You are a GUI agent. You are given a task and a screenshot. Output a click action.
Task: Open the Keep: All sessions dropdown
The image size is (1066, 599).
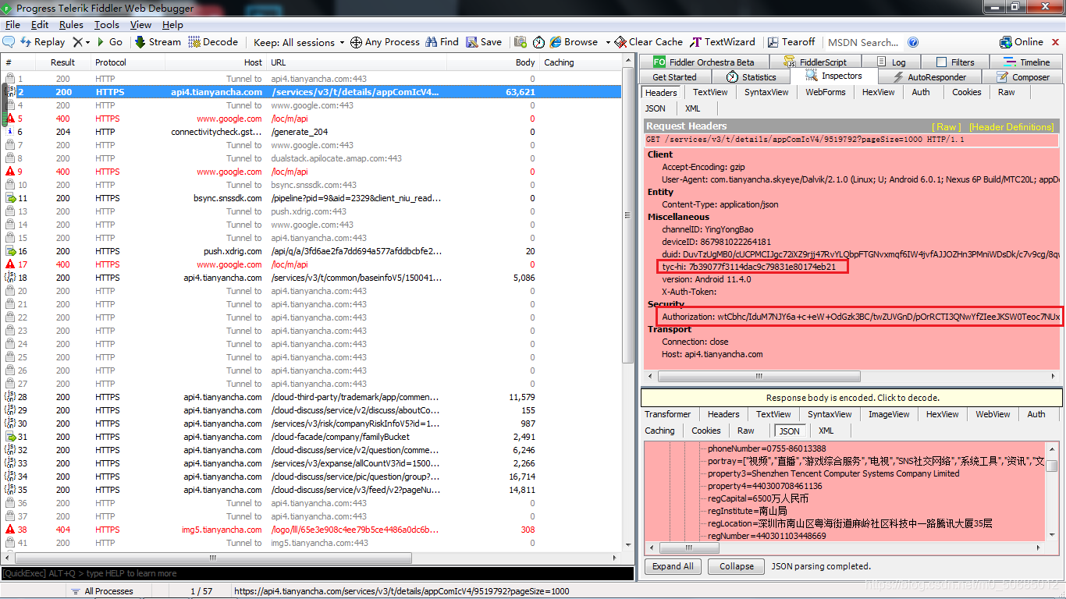299,42
